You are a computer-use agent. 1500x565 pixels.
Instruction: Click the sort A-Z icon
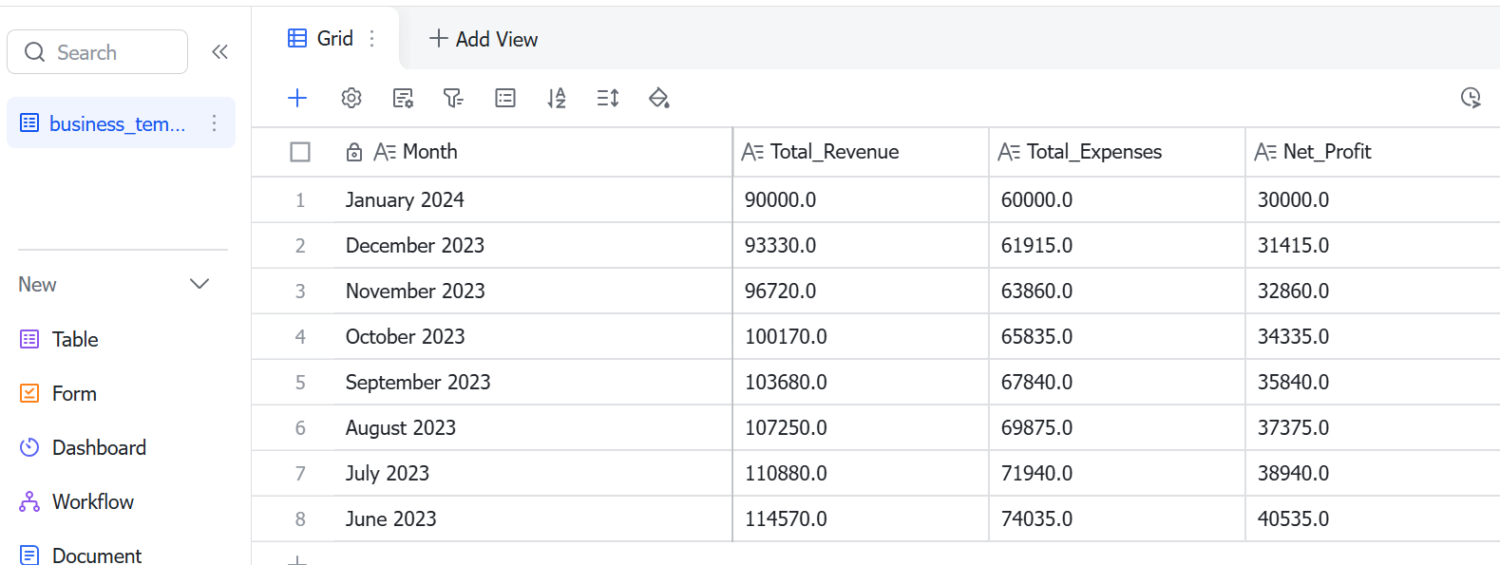557,98
